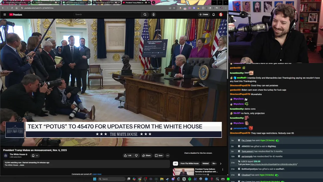Select the 'Related' filter chip

[205, 164]
